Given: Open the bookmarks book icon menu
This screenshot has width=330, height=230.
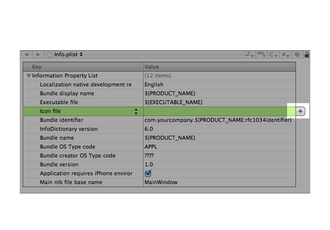Looking at the screenshot, I should (x=249, y=54).
